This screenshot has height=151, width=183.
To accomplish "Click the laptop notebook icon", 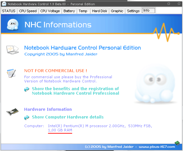I will (13, 50).
